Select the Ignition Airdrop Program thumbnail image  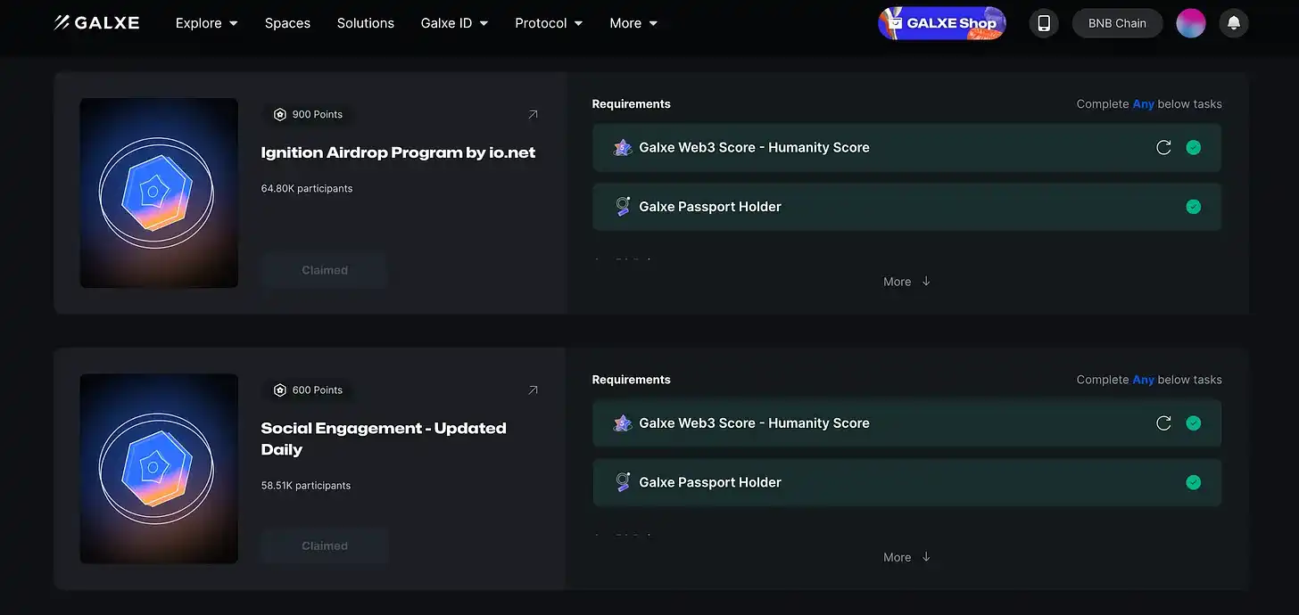pos(159,193)
